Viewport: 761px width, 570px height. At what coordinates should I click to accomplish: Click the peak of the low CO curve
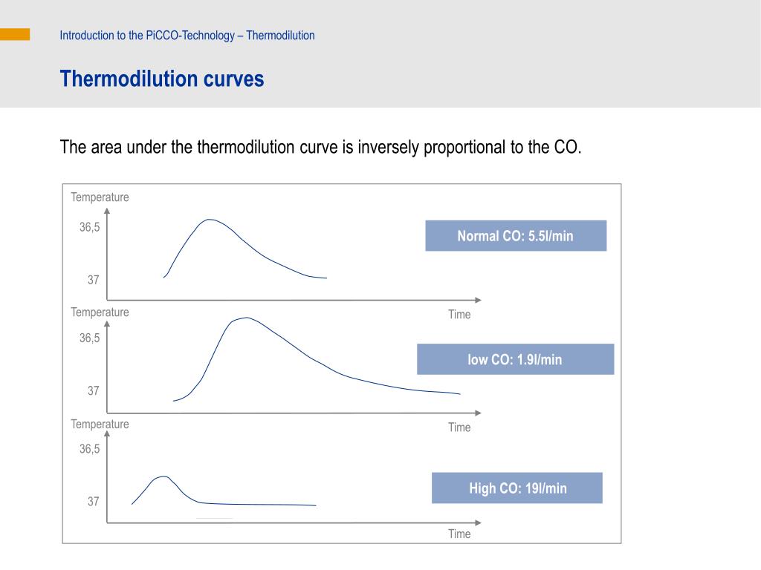click(247, 318)
